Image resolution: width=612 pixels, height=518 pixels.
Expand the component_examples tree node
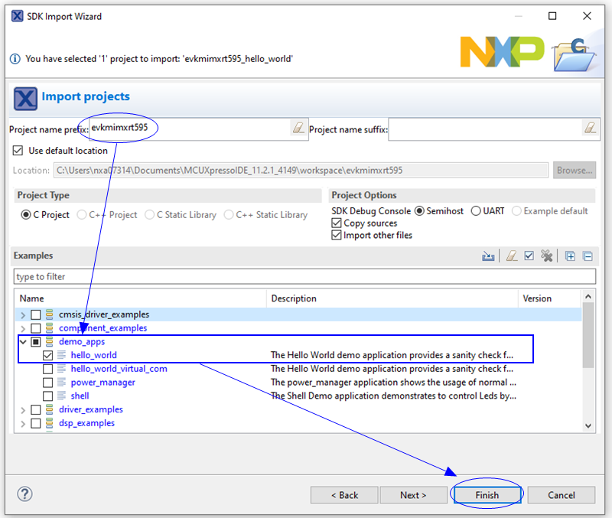[x=23, y=329]
